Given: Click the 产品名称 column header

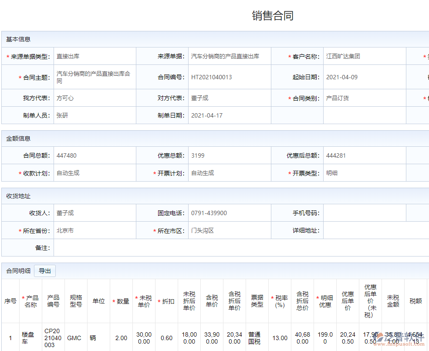Looking at the screenshot, I should 31,301.
